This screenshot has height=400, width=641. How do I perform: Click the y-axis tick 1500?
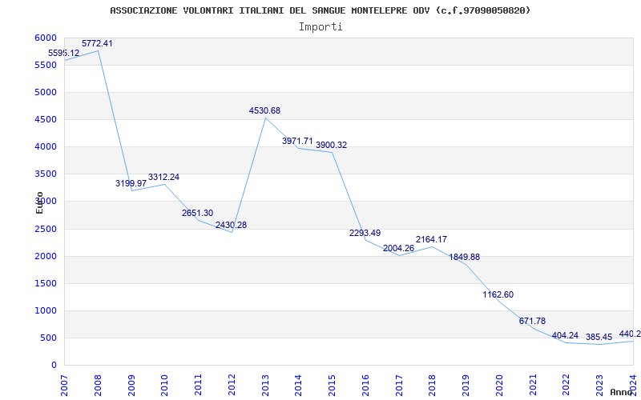coord(46,283)
